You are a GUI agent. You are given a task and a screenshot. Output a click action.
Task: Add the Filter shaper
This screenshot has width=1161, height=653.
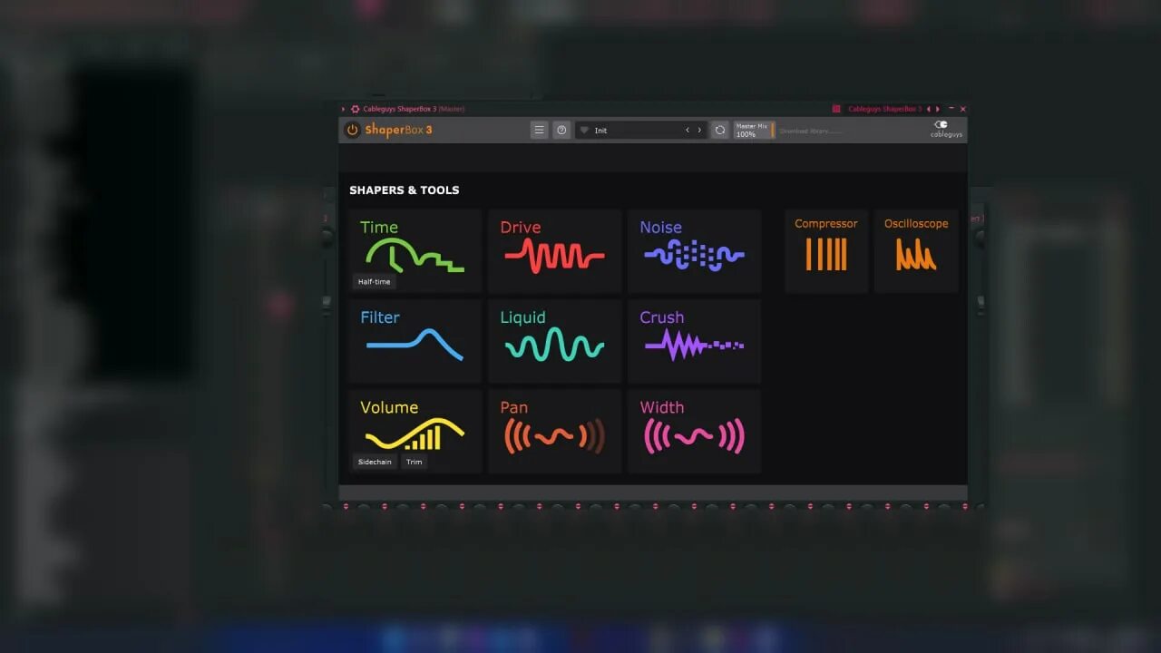[x=415, y=341]
